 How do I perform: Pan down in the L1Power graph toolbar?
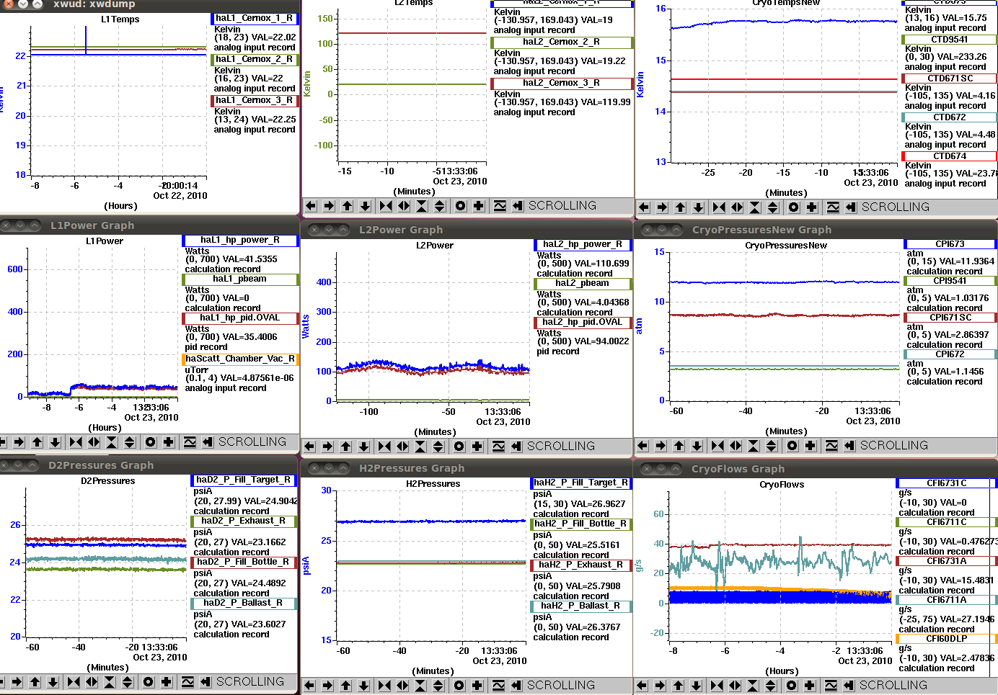pyautogui.click(x=55, y=442)
